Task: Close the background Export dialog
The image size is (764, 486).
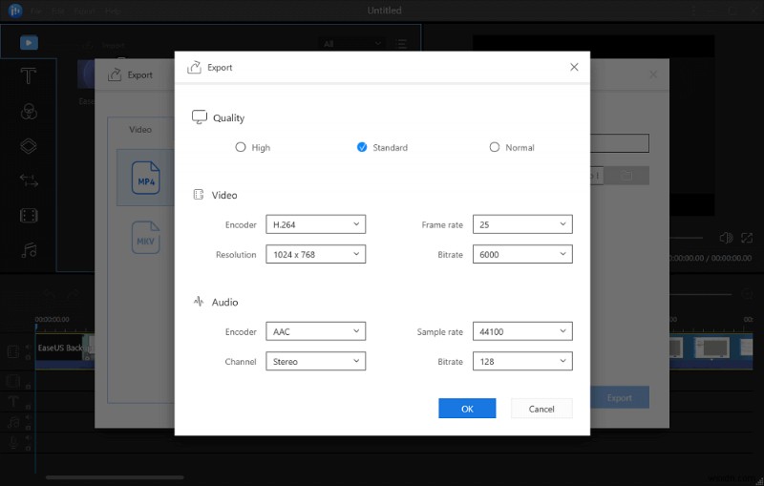Action: 653,74
